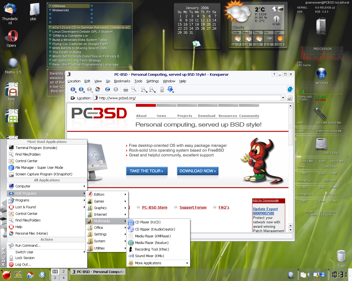Open the Sound Mixer (KMix) entry
Image resolution: width=352 pixels, height=281 pixels.
tap(149, 256)
